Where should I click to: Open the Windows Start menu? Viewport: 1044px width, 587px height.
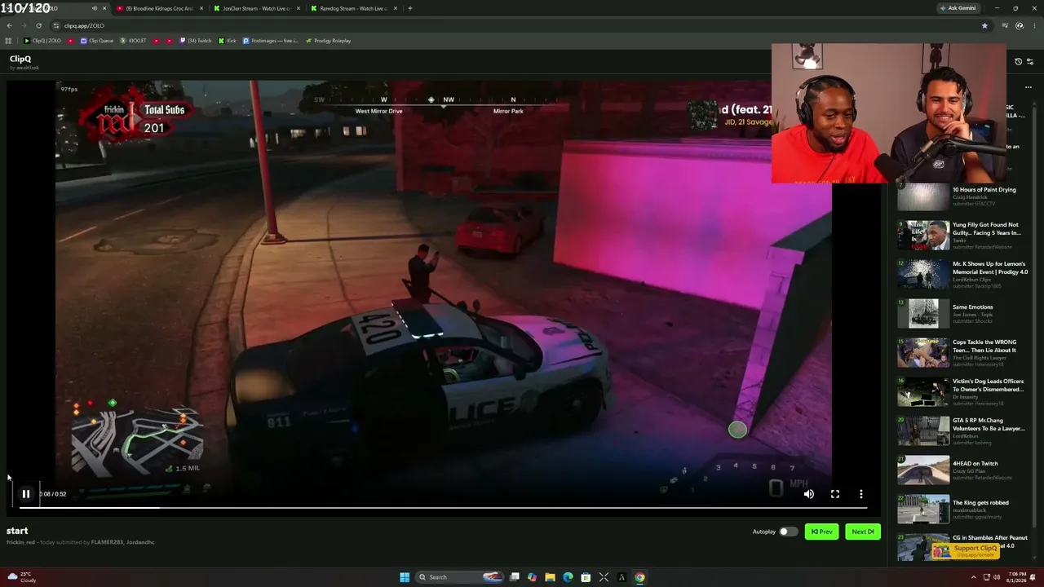point(405,577)
